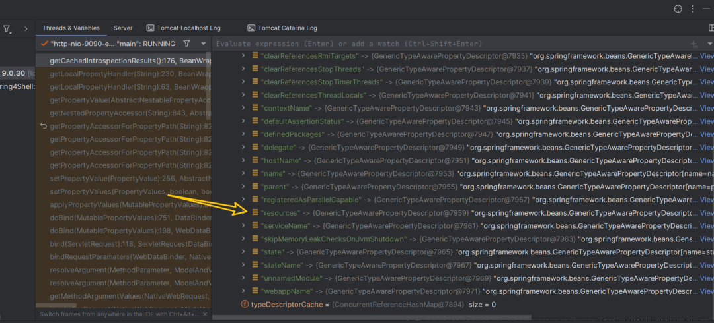Expand the "resources" entry
714x323 pixels.
pos(243,213)
